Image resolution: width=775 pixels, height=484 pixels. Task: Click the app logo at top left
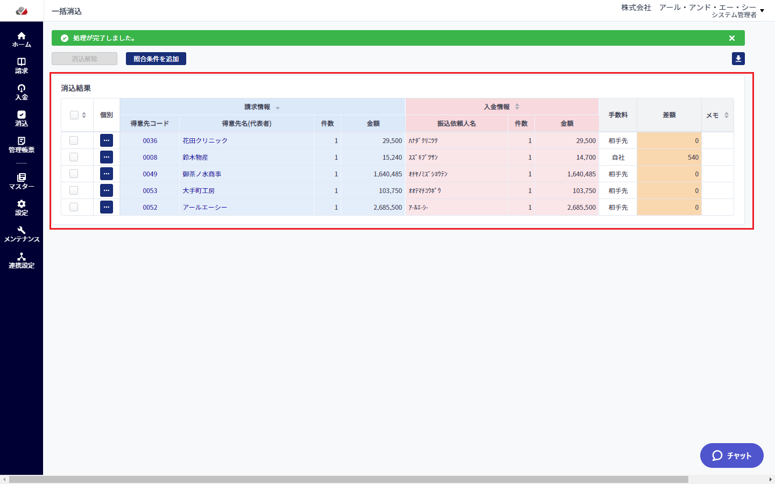point(22,11)
